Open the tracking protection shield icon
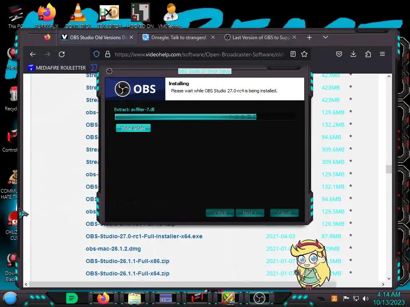The height and width of the screenshot is (307, 410). coord(96,54)
